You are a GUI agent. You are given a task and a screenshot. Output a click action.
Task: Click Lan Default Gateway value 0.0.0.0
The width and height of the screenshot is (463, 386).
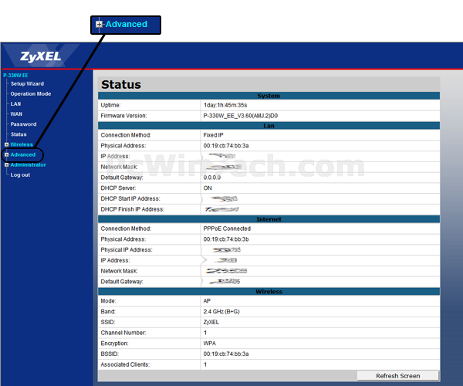coord(211,178)
